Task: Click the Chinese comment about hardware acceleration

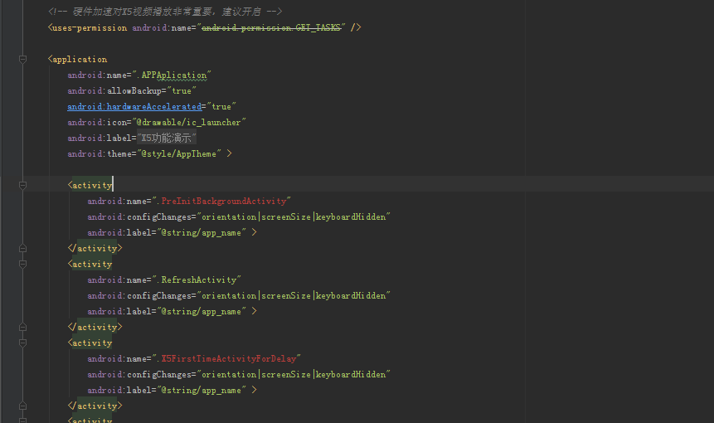Action: 165,12
